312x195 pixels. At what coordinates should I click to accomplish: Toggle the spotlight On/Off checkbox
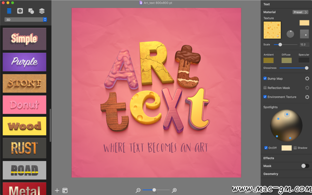point(266,148)
